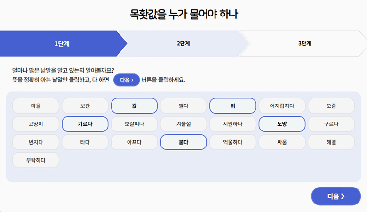Deselect the highlighted word 값
The height and width of the screenshot is (212, 367).
(134, 106)
